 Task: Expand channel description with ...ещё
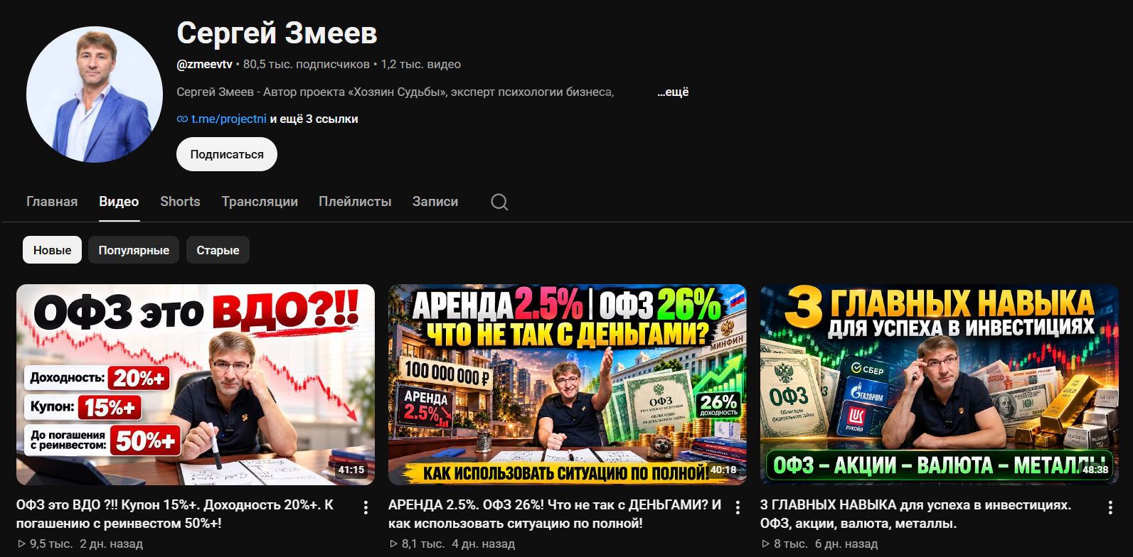coord(673,92)
